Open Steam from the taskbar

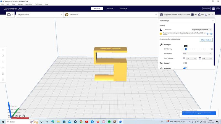pyautogui.click(x=75, y=122)
